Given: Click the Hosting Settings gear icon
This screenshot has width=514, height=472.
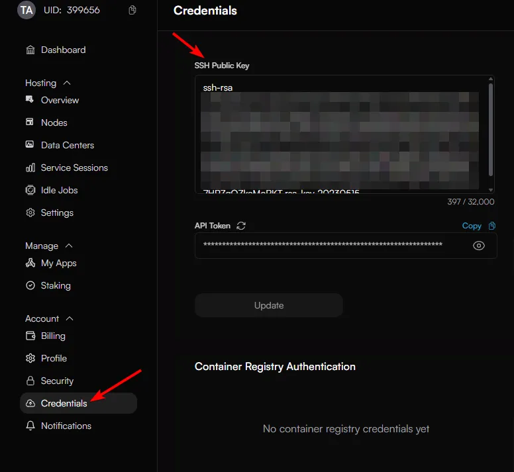Looking at the screenshot, I should coord(30,212).
